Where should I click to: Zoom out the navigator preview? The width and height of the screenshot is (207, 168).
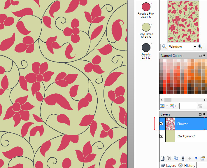164,47
